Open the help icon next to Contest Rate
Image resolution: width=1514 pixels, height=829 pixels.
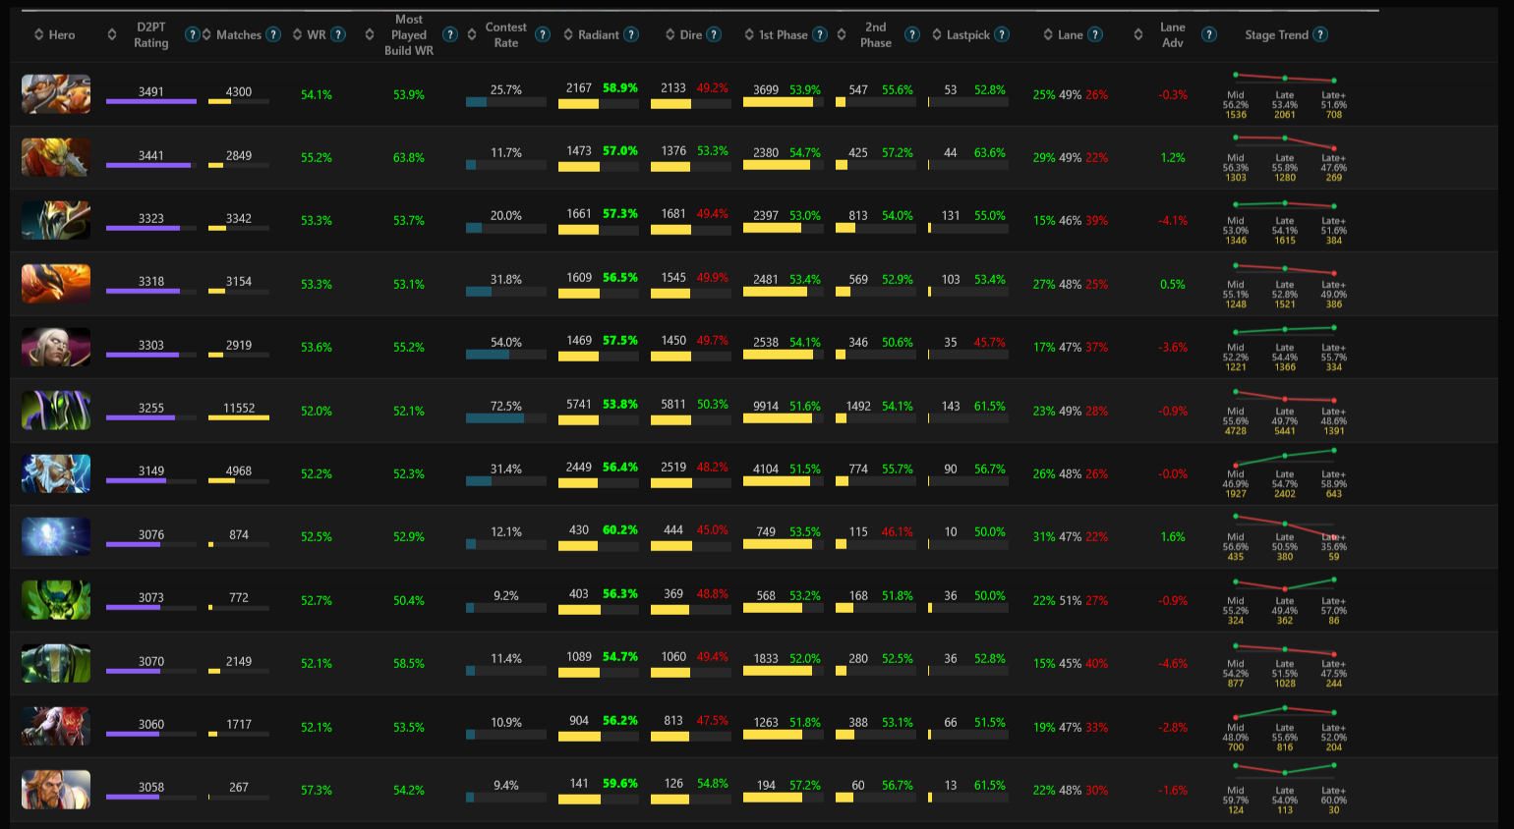click(543, 34)
